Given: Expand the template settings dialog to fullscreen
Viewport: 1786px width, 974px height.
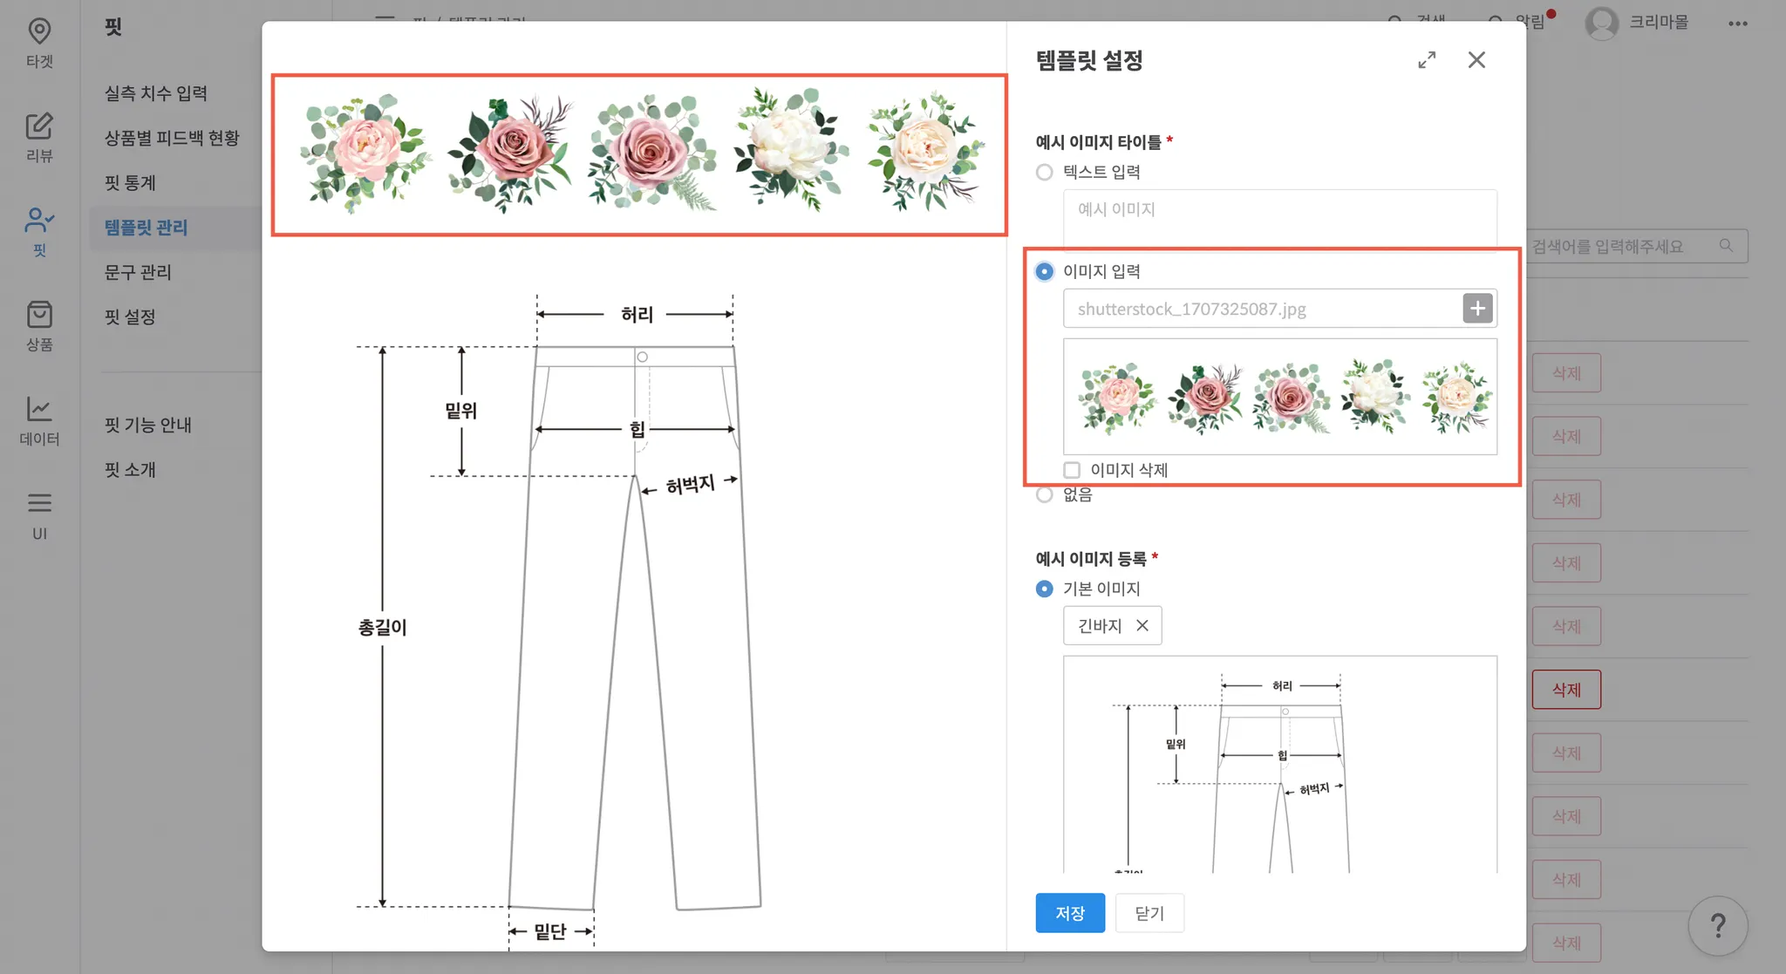Looking at the screenshot, I should pyautogui.click(x=1427, y=60).
